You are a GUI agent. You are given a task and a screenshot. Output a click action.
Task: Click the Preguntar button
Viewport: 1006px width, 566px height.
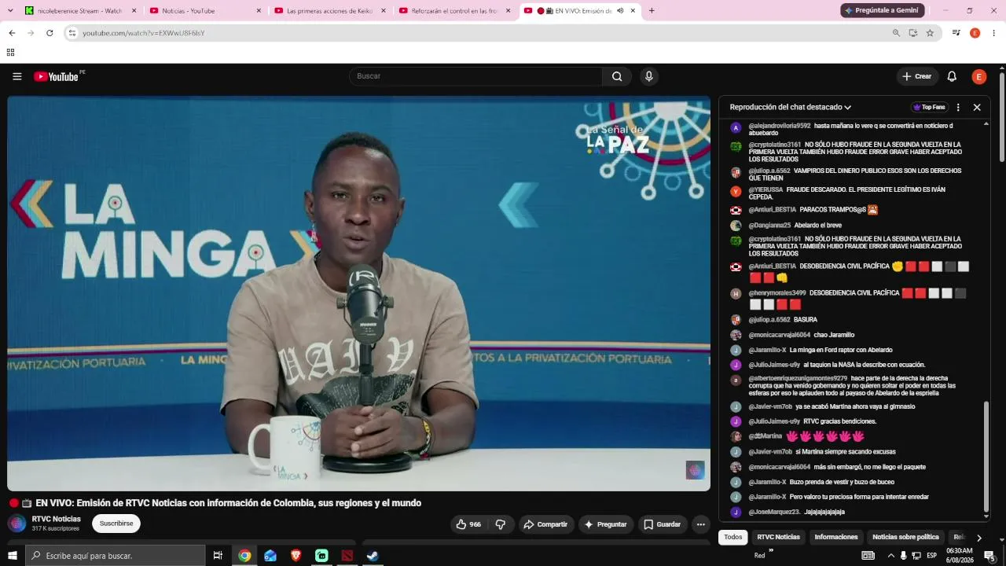pyautogui.click(x=606, y=524)
